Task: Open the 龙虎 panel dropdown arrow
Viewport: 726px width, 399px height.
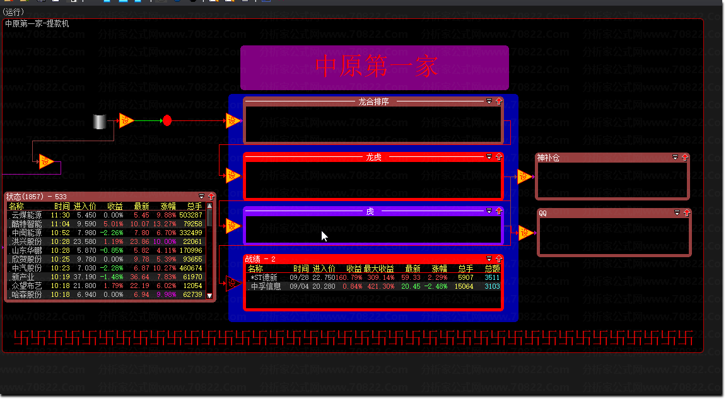Action: click(x=489, y=157)
